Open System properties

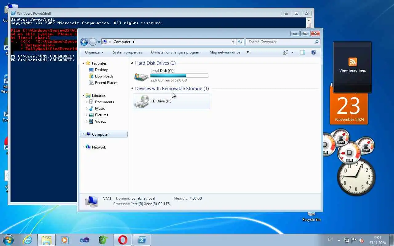127,52
